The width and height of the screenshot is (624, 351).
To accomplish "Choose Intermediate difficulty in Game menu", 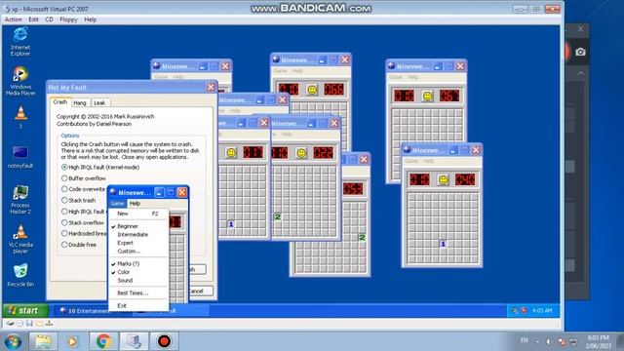I will [x=138, y=234].
